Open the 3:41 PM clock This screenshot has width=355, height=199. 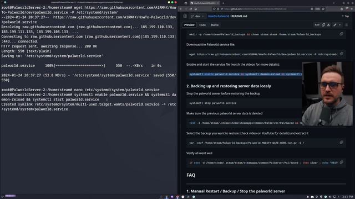click(x=348, y=197)
